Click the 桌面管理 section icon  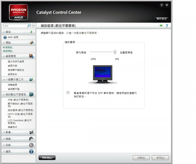(31, 56)
